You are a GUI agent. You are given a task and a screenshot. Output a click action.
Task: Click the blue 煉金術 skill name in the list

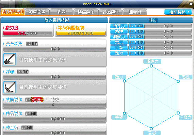click(x=12, y=128)
